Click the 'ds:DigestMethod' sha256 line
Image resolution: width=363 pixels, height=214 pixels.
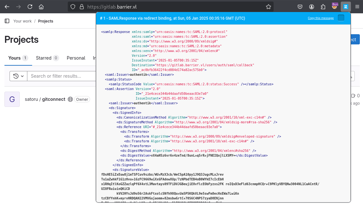click(188, 151)
